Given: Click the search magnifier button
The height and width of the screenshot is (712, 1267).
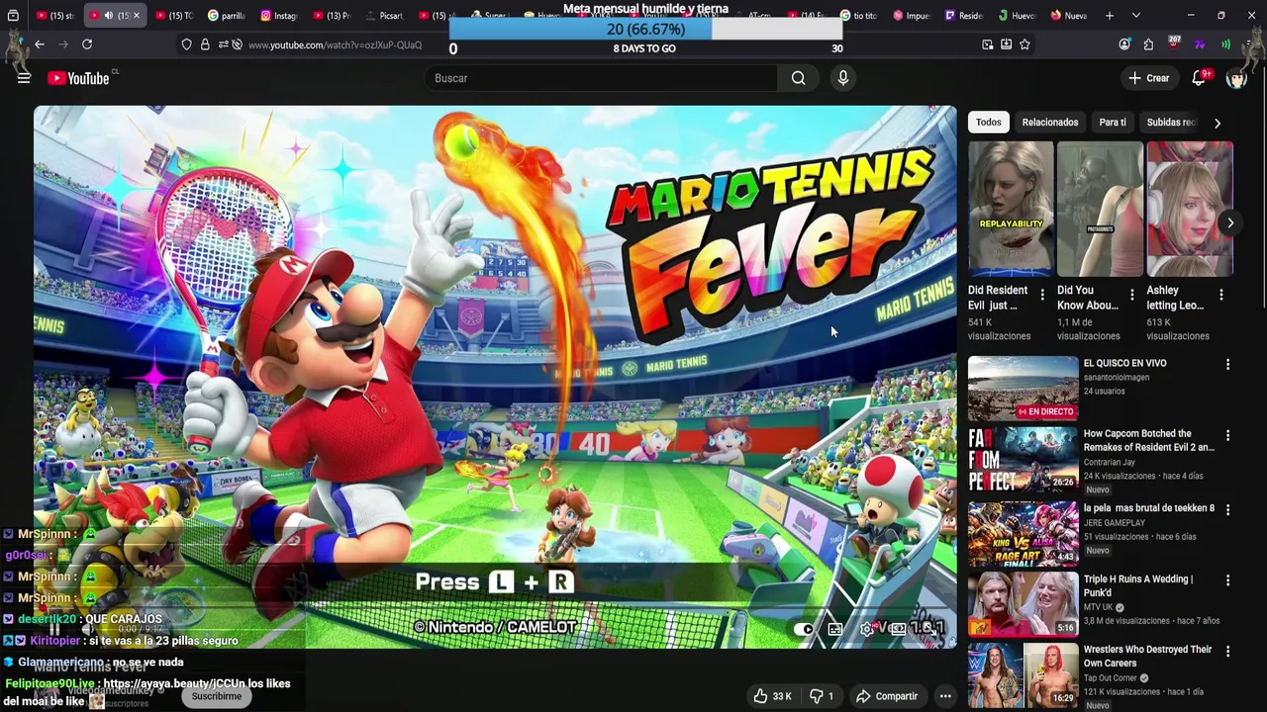Looking at the screenshot, I should (798, 78).
